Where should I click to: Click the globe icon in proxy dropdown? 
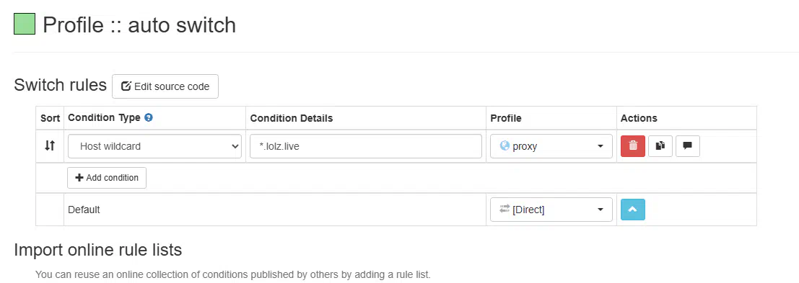coord(505,145)
